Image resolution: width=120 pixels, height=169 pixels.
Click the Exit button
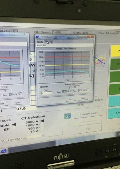pos(88,129)
